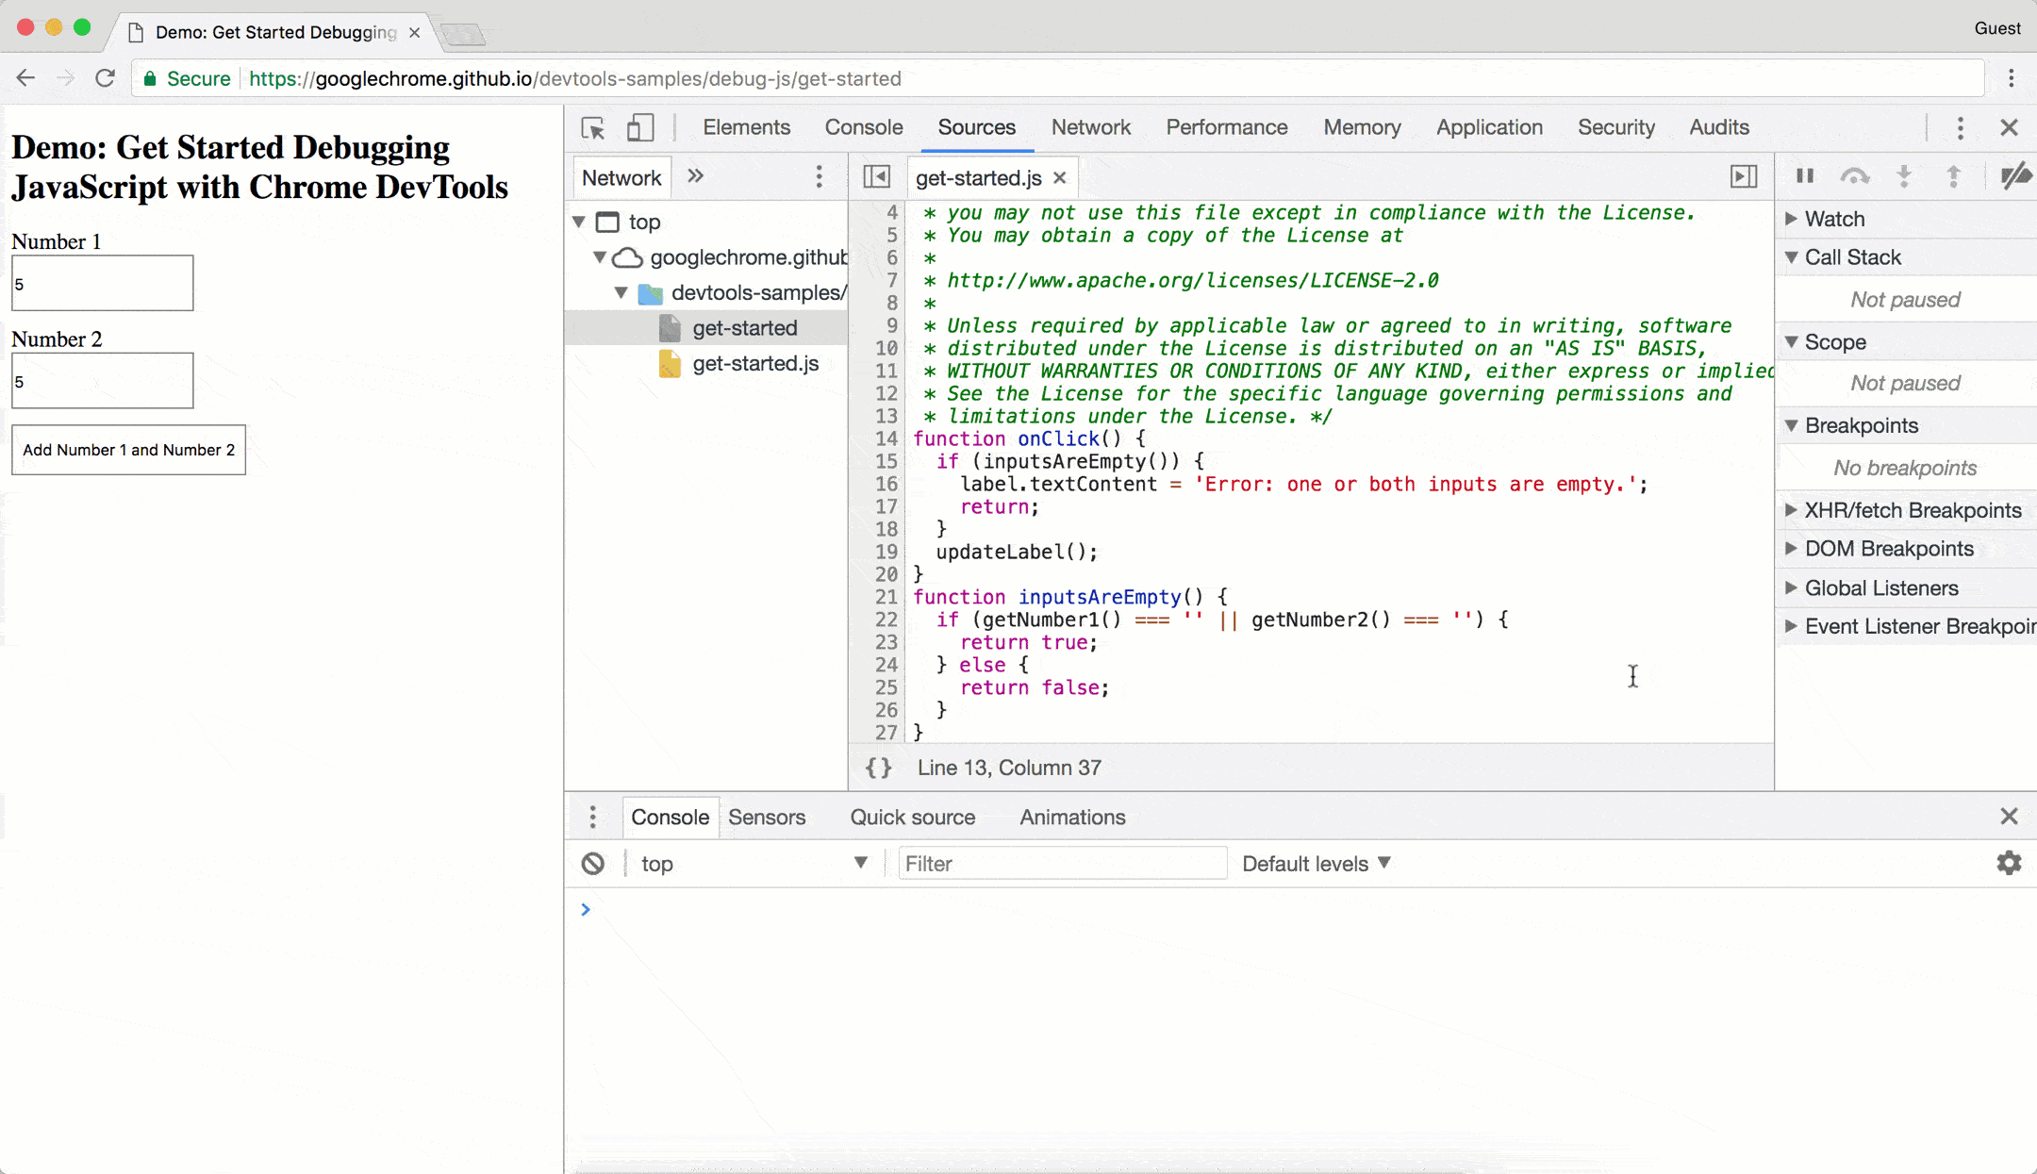Click the step out of current function icon
Image resolution: width=2037 pixels, height=1174 pixels.
[1953, 176]
